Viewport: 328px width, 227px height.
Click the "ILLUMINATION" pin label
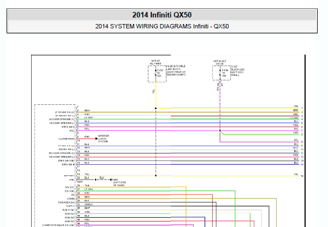66,139
